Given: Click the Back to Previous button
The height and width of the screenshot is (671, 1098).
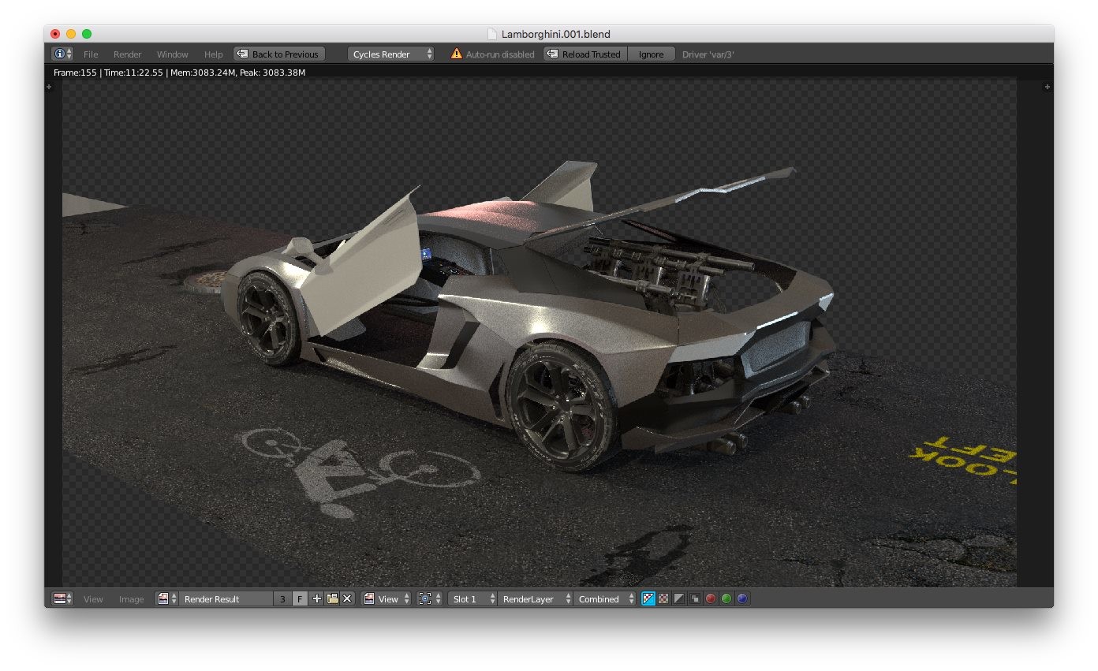Looking at the screenshot, I should click(x=278, y=54).
